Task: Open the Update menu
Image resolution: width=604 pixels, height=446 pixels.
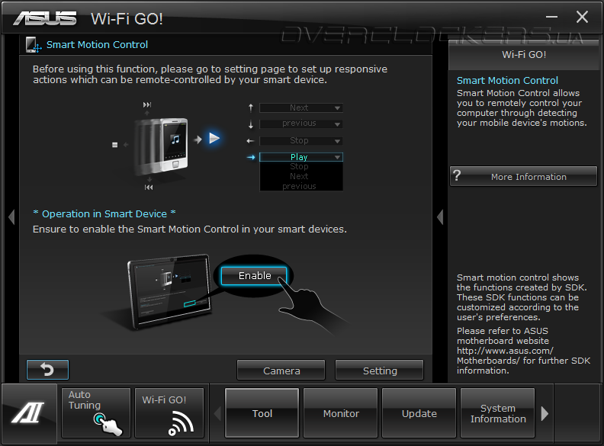Action: pyautogui.click(x=419, y=413)
